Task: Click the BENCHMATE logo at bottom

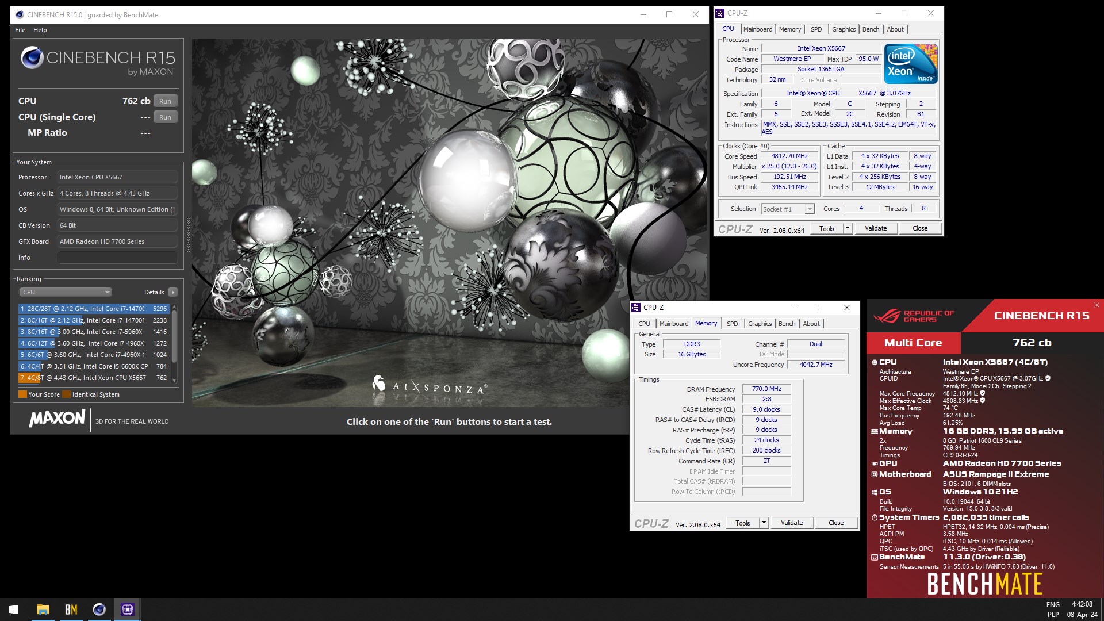Action: click(984, 584)
